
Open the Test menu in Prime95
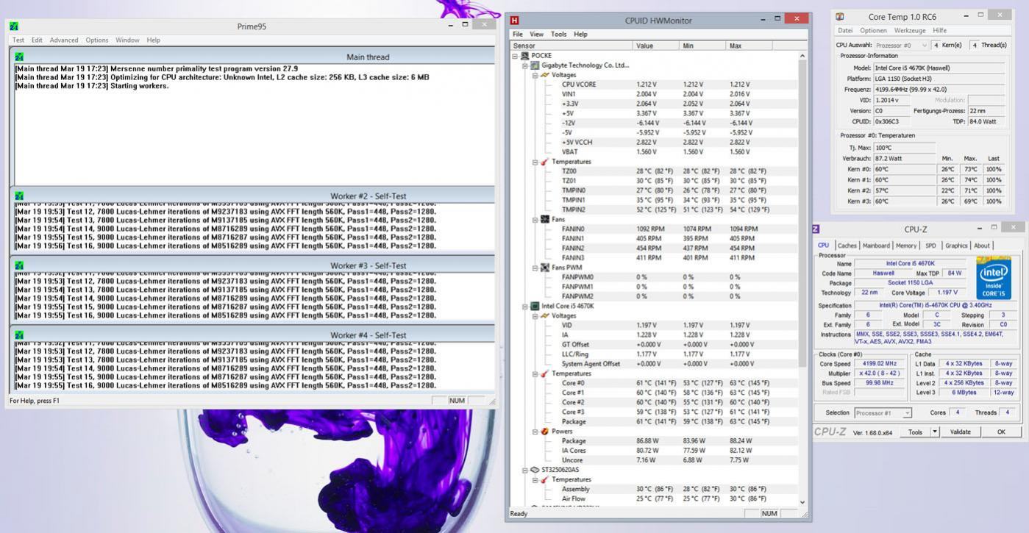[x=18, y=40]
